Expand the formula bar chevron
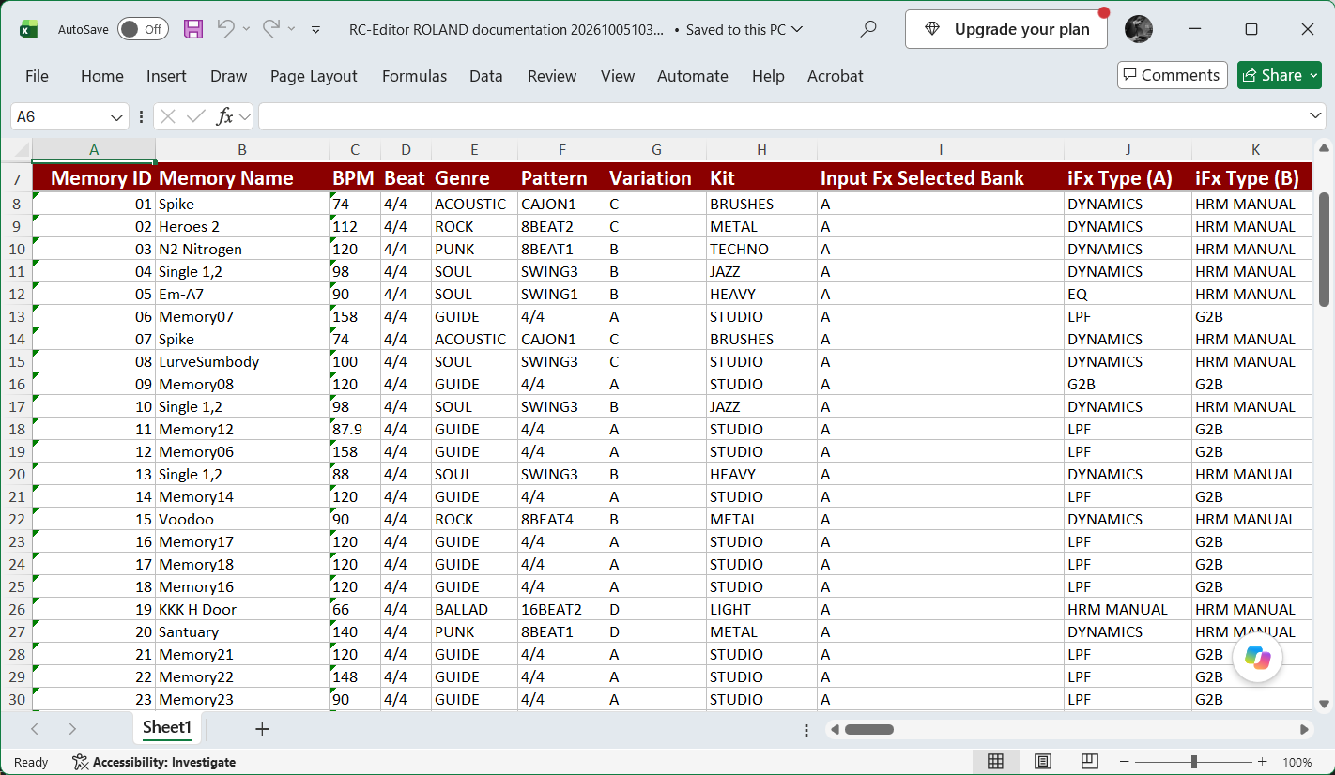This screenshot has width=1335, height=775. 1316,115
